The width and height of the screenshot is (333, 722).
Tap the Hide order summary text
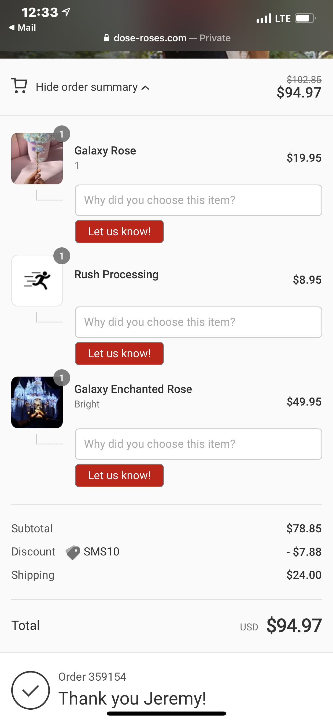(x=87, y=87)
